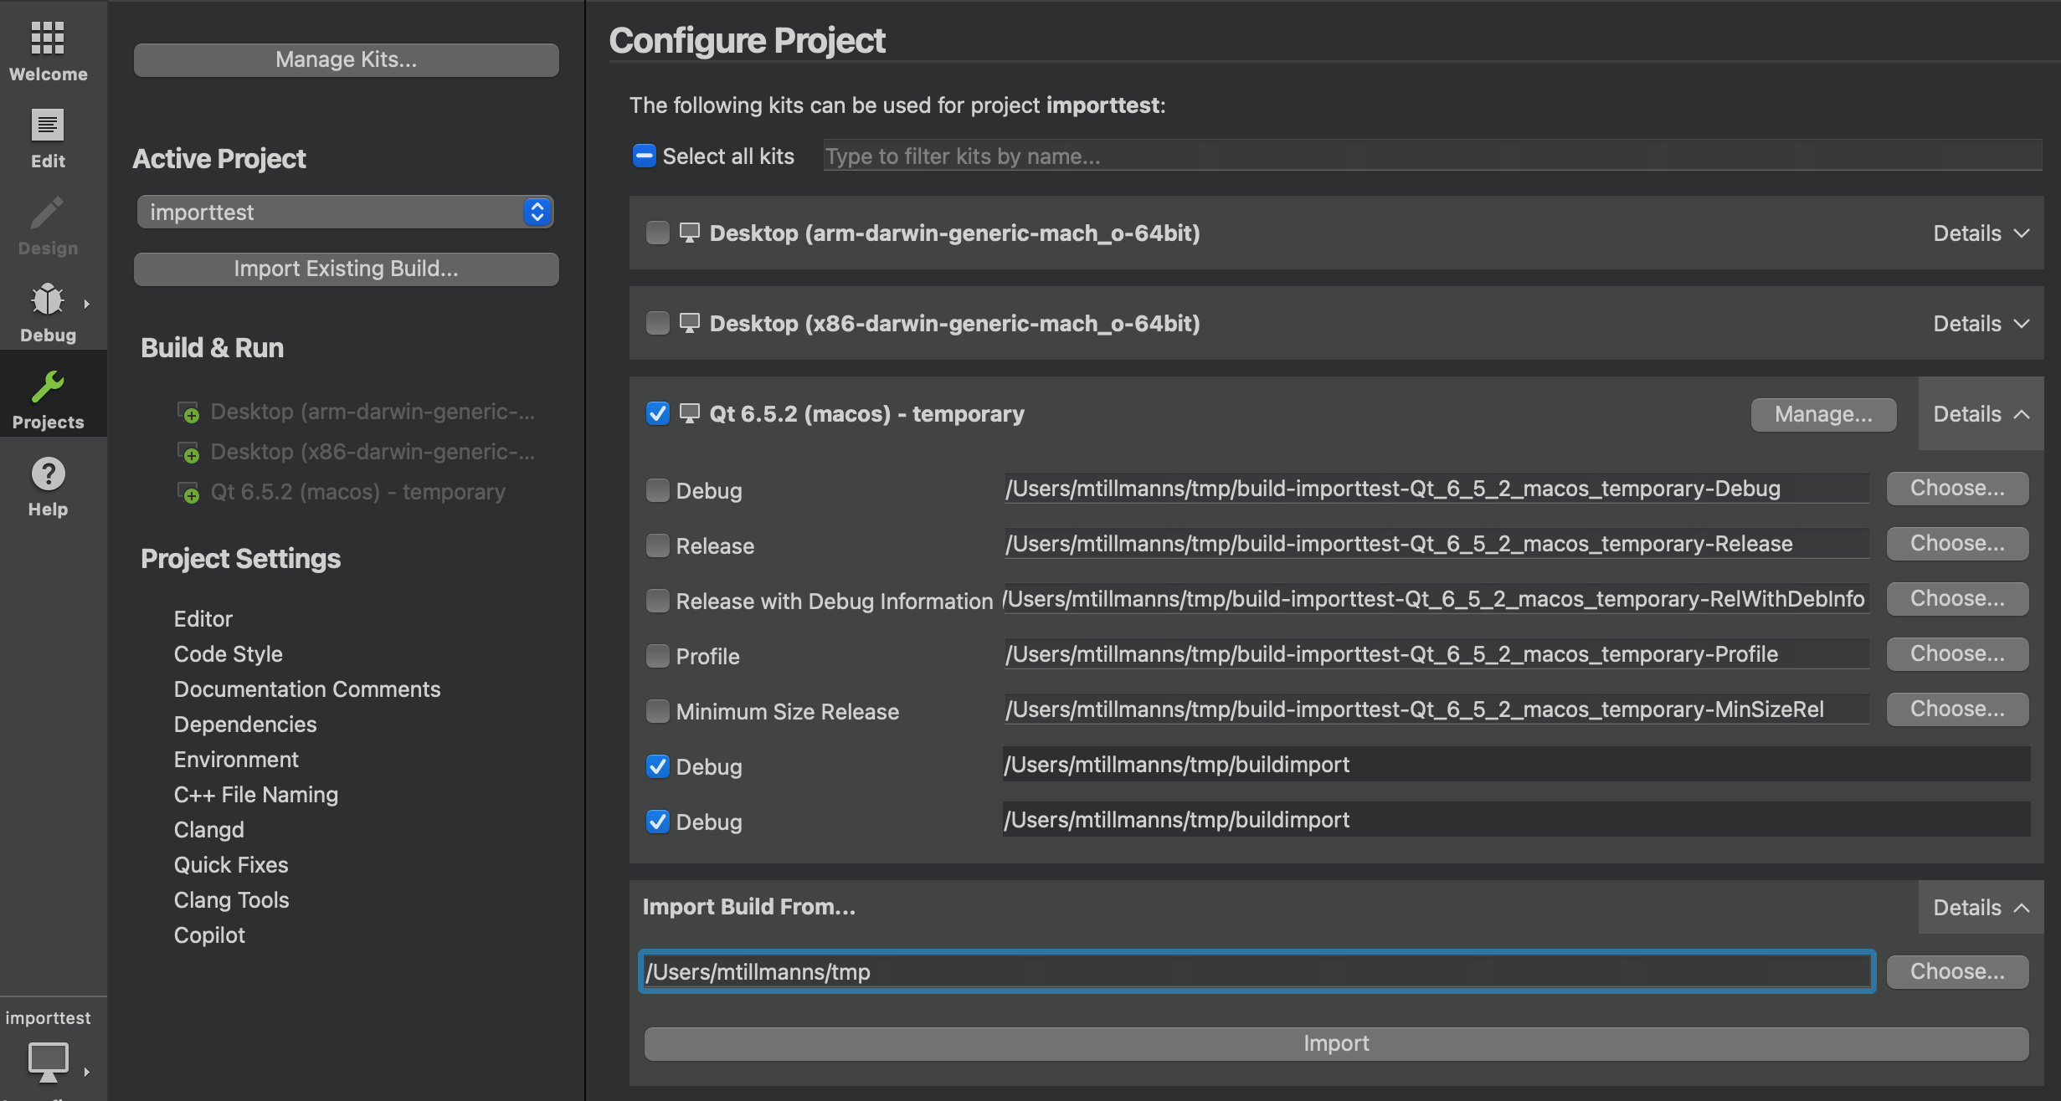Click Import Existing Build... button

[346, 269]
